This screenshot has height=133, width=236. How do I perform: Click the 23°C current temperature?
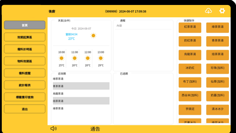tap(71, 39)
